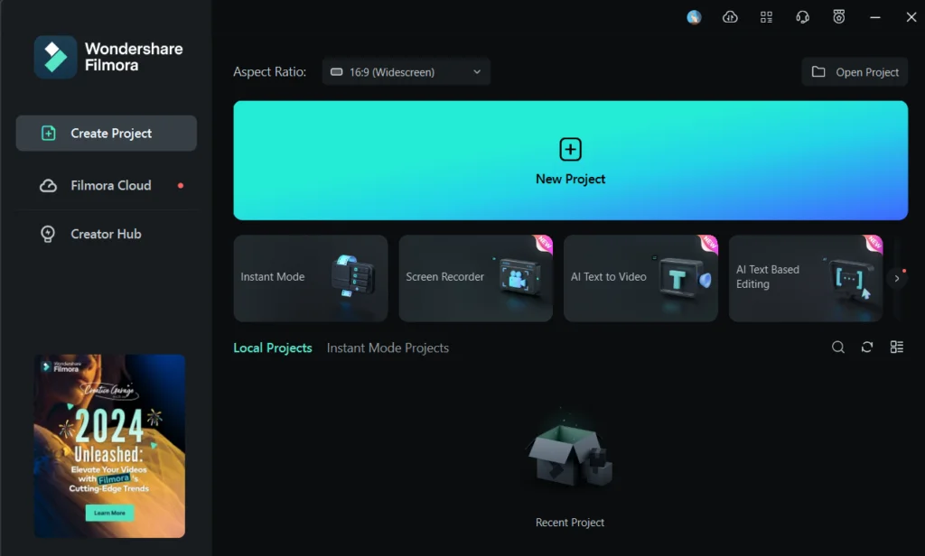Minimize the Filmora window
Image resolution: width=925 pixels, height=556 pixels.
point(874,17)
